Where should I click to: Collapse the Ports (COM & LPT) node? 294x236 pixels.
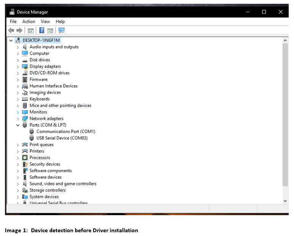click(18, 125)
